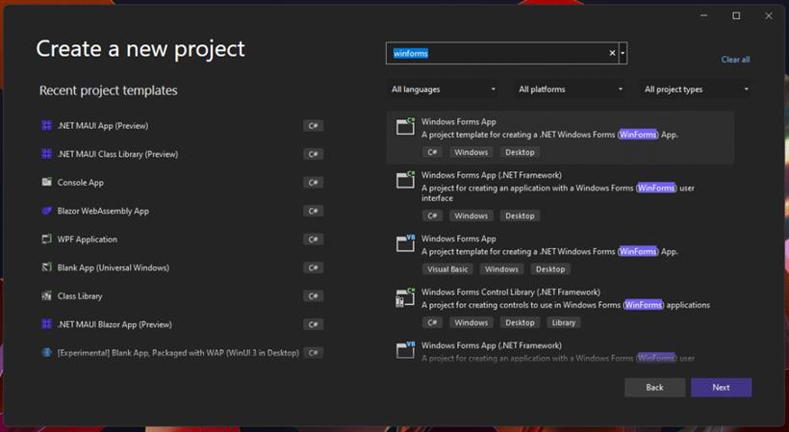Select the Class Library template icon

(46, 296)
